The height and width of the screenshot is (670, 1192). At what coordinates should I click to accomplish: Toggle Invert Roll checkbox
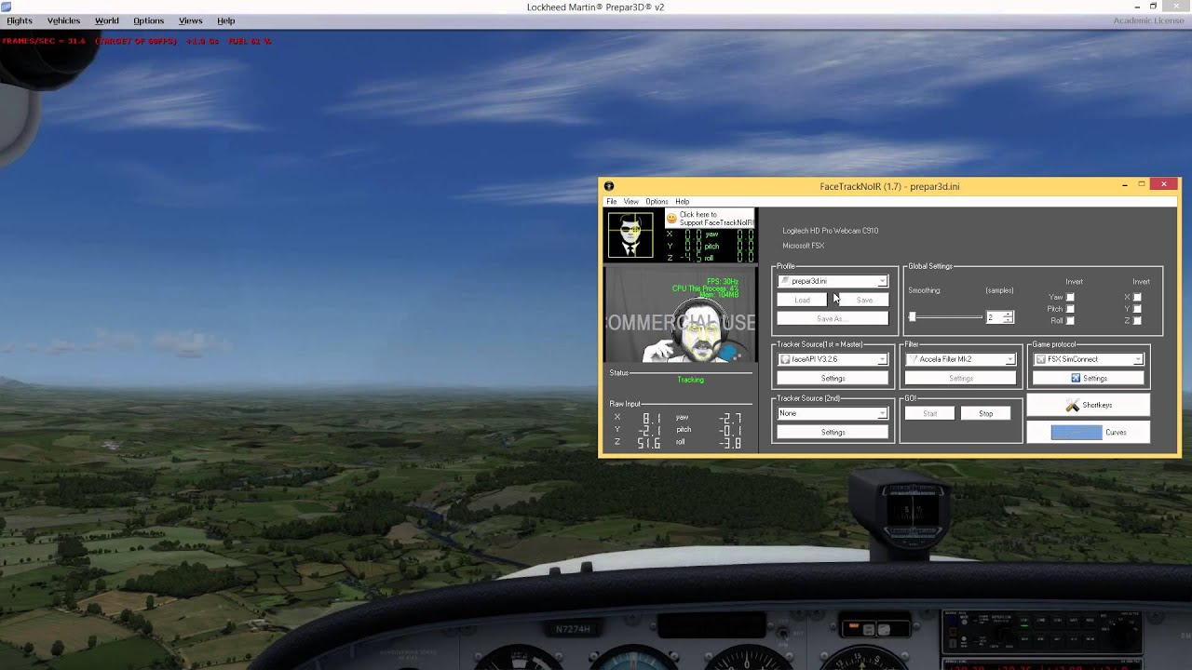1070,321
